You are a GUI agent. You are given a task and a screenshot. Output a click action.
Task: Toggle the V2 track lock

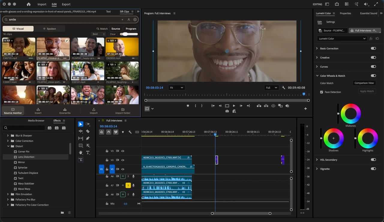(x=107, y=160)
